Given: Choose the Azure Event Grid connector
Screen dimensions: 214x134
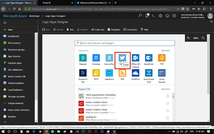Looking at the screenshot, I should tap(149, 73).
